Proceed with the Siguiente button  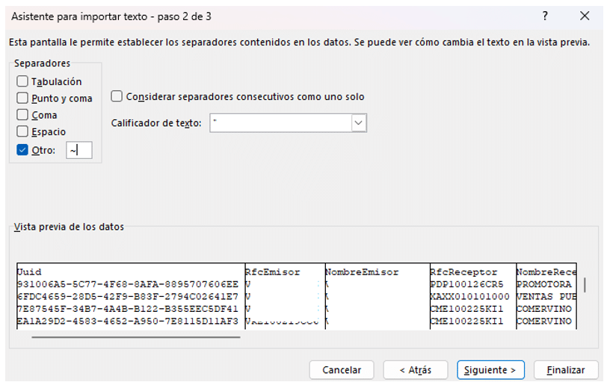coord(490,370)
